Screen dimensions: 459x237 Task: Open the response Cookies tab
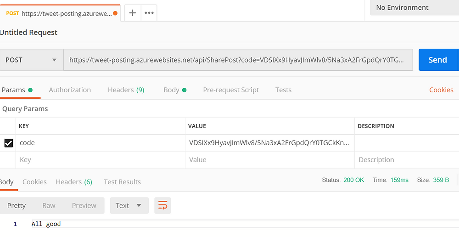[34, 182]
